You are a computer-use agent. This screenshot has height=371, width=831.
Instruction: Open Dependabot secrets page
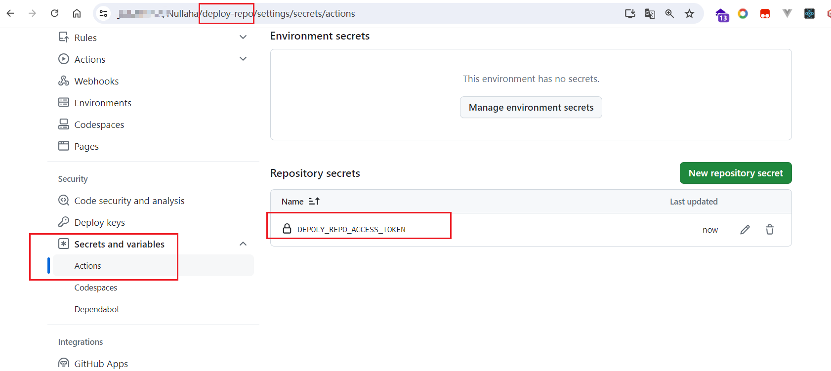(x=97, y=309)
